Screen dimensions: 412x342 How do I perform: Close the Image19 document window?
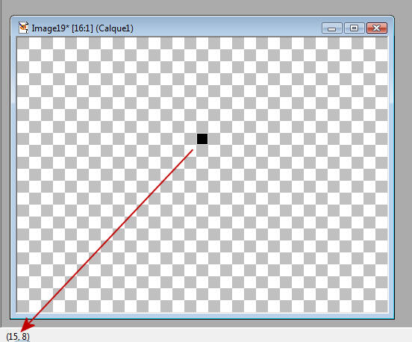[x=376, y=28]
